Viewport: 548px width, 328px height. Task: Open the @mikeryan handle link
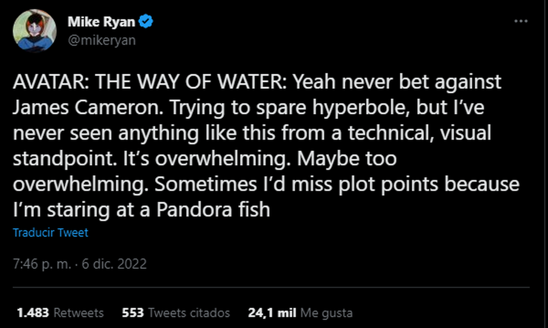point(101,40)
